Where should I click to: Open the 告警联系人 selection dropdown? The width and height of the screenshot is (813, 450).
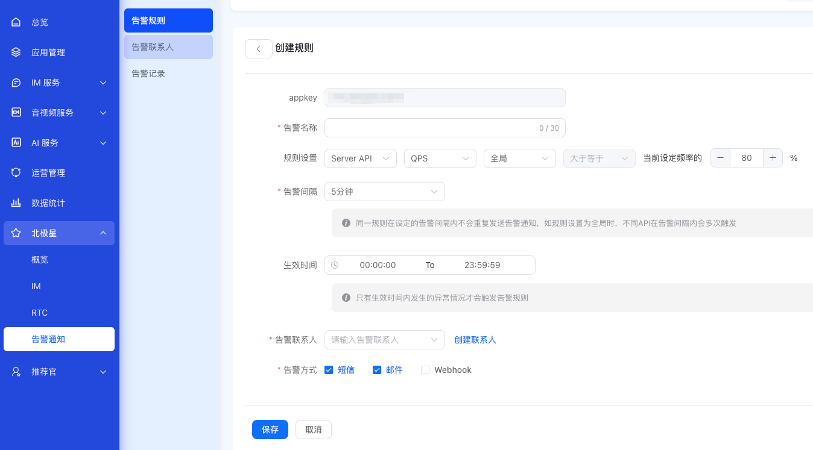point(384,340)
